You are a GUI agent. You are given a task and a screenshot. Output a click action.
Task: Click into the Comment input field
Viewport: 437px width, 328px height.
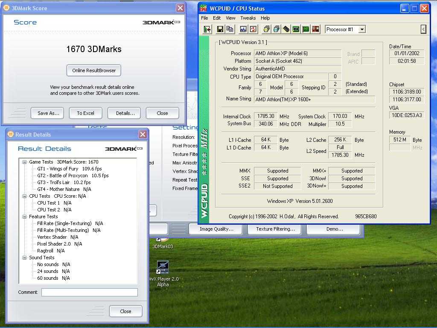[90, 292]
